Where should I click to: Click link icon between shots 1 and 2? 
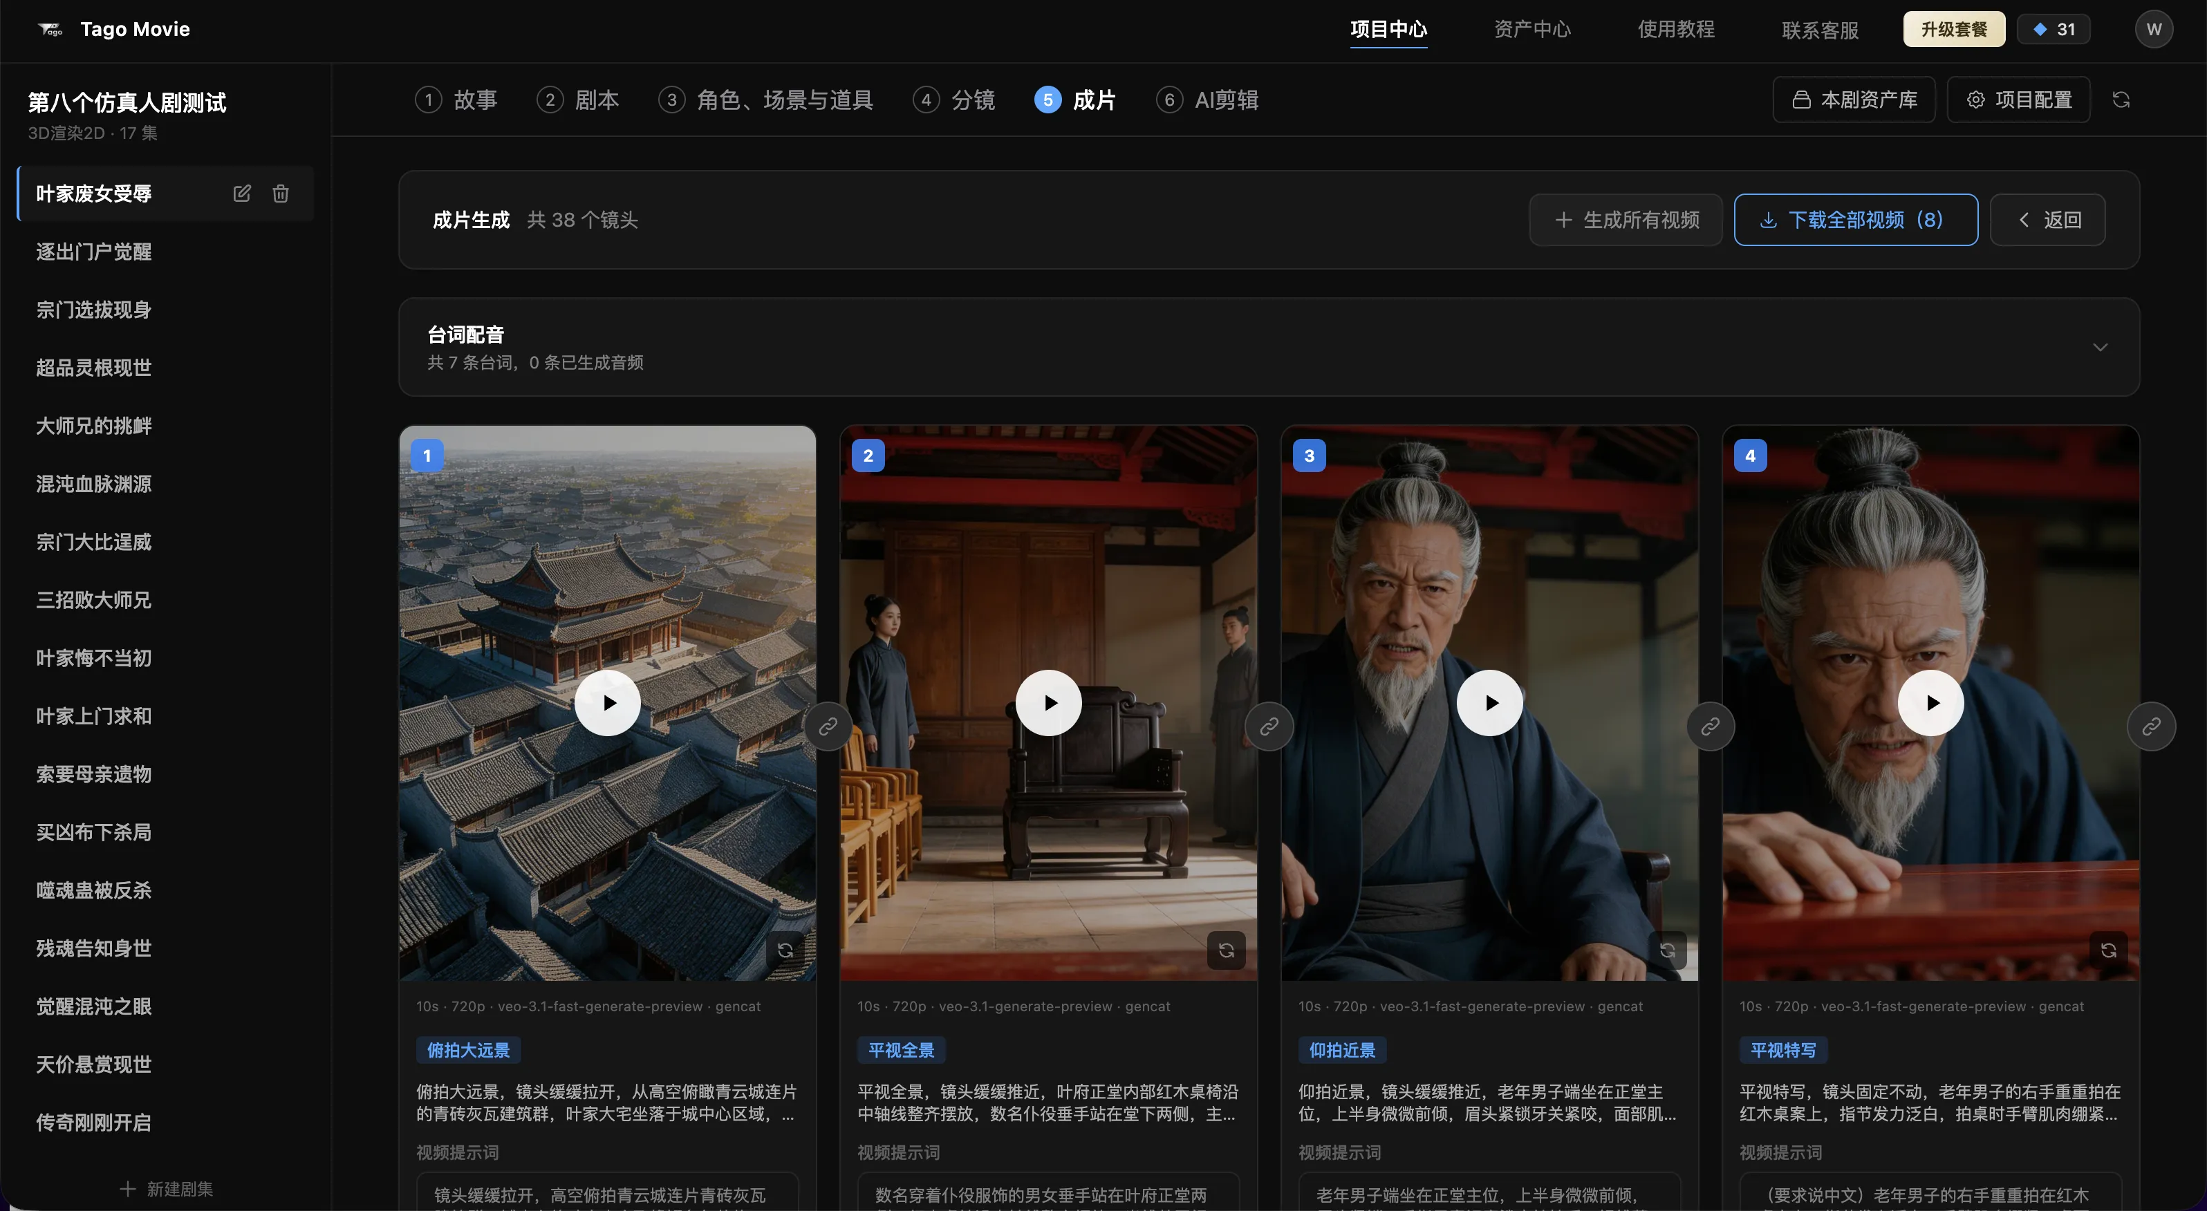828,726
